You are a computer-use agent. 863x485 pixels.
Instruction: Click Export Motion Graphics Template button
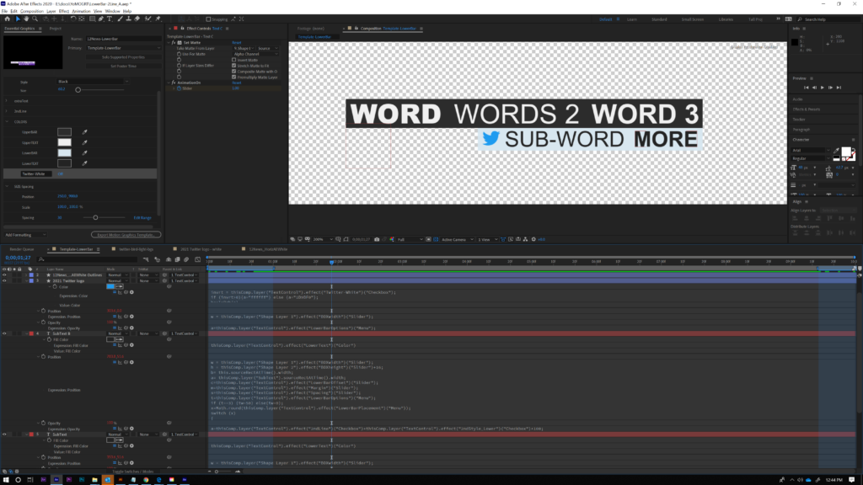126,235
